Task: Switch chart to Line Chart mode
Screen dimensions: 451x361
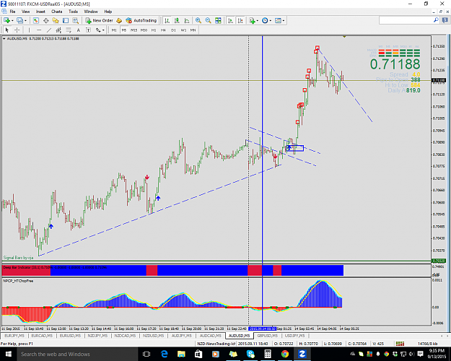Action: coord(187,20)
